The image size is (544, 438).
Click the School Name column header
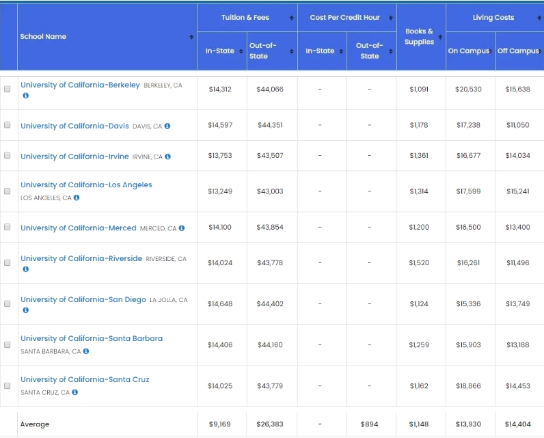[x=107, y=37]
